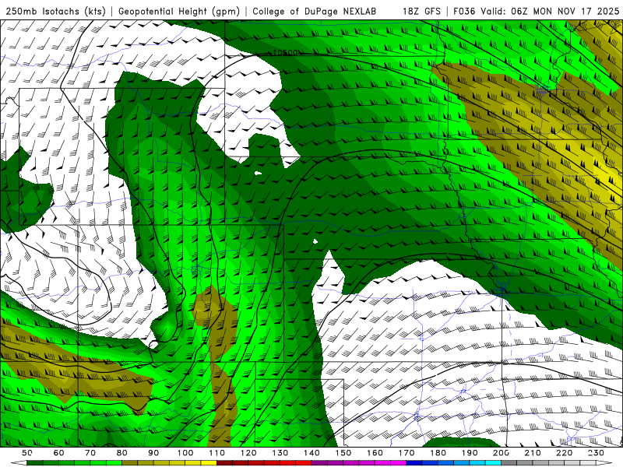Click the legend value 70

[x=90, y=453]
